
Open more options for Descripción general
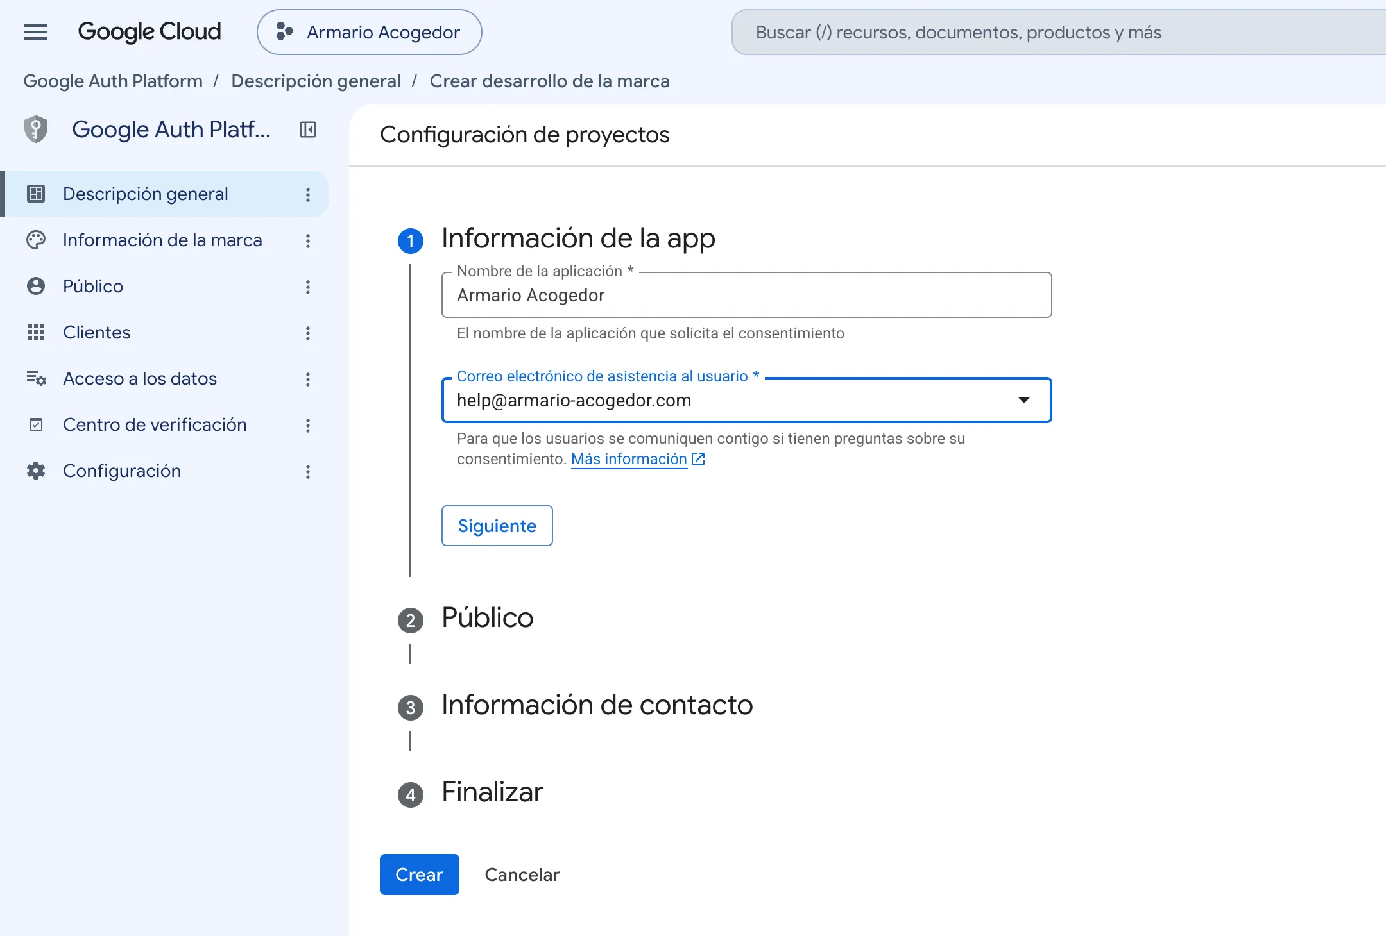tap(308, 194)
